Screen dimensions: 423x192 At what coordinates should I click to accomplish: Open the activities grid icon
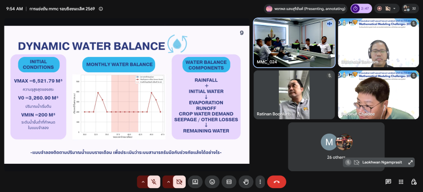point(401,182)
